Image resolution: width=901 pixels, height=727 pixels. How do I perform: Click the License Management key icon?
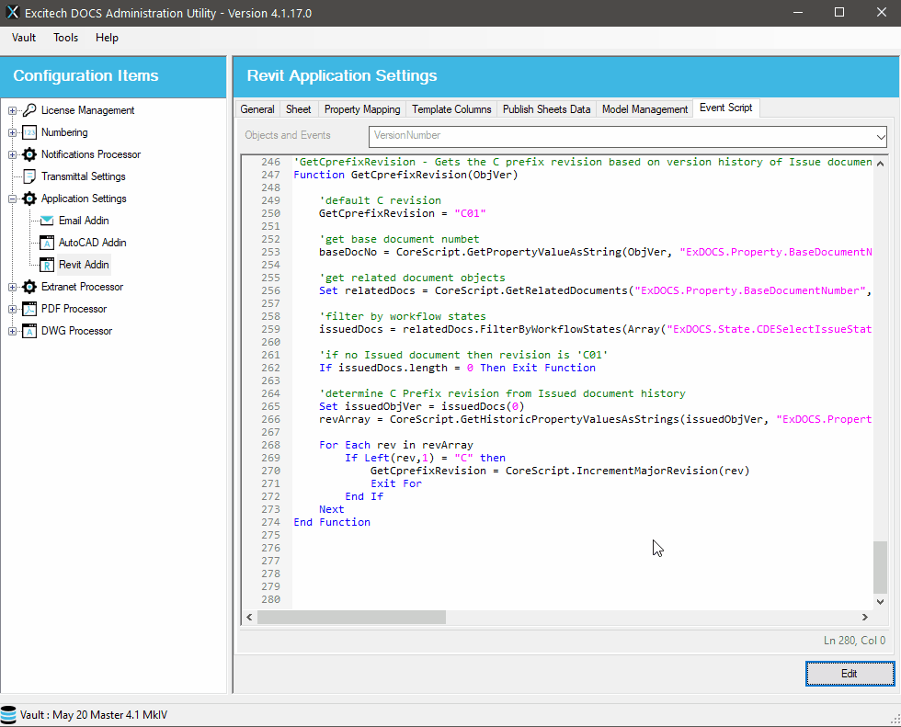pyautogui.click(x=29, y=110)
